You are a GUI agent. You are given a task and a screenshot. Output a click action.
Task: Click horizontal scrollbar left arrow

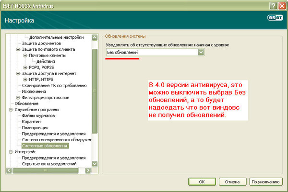click(x=9, y=170)
